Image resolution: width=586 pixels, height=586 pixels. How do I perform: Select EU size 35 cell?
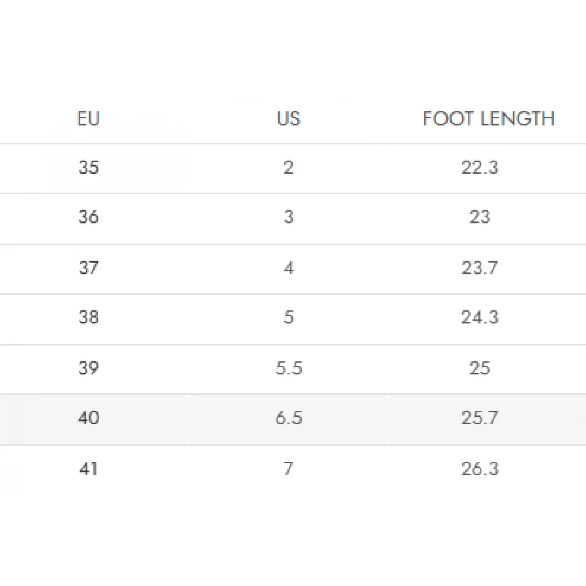(88, 168)
